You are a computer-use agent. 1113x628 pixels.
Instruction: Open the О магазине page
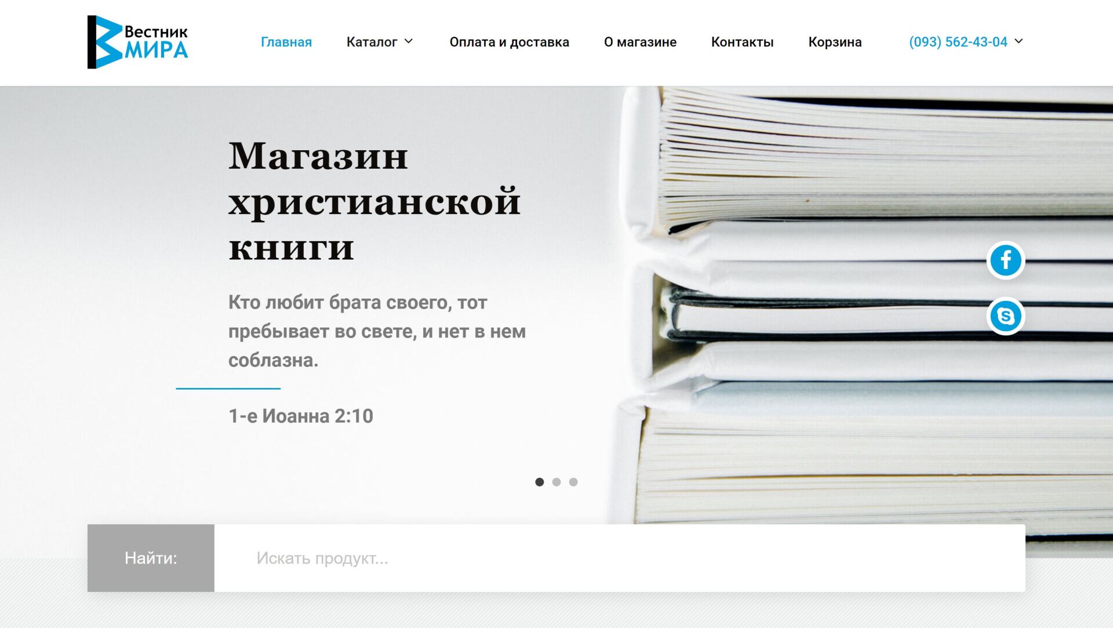(640, 42)
